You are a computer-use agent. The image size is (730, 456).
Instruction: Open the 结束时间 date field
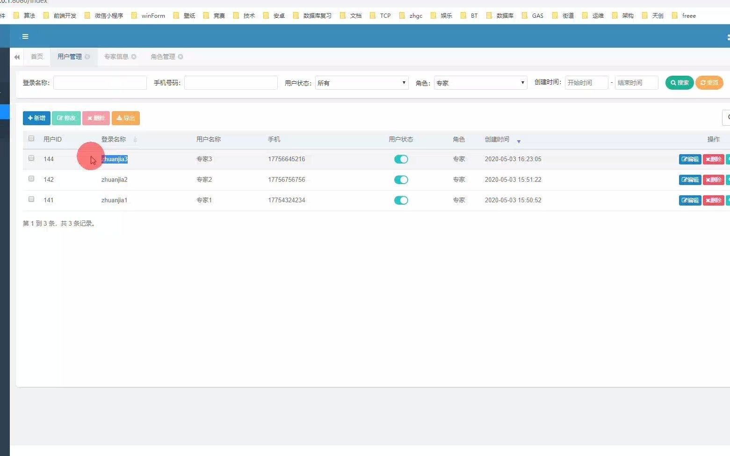(636, 83)
